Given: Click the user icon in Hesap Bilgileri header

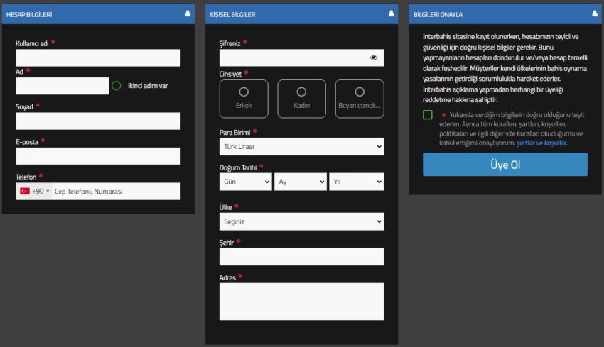Looking at the screenshot, I should tap(188, 13).
